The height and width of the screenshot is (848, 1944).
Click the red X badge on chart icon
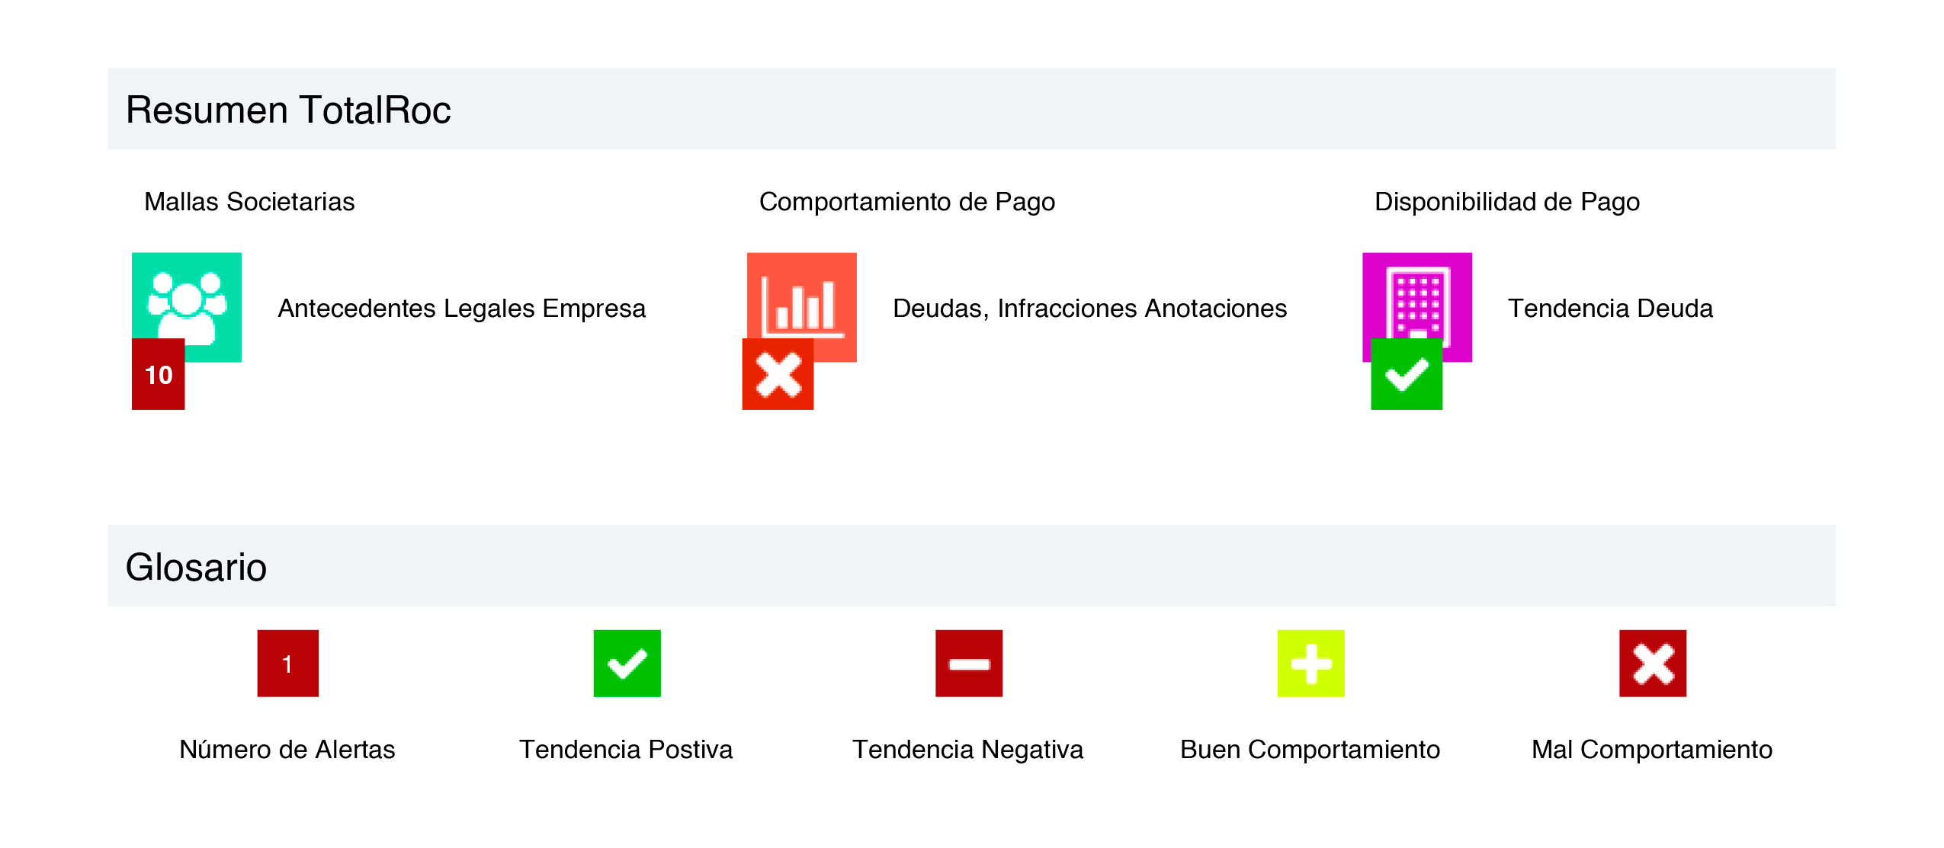coord(778,374)
